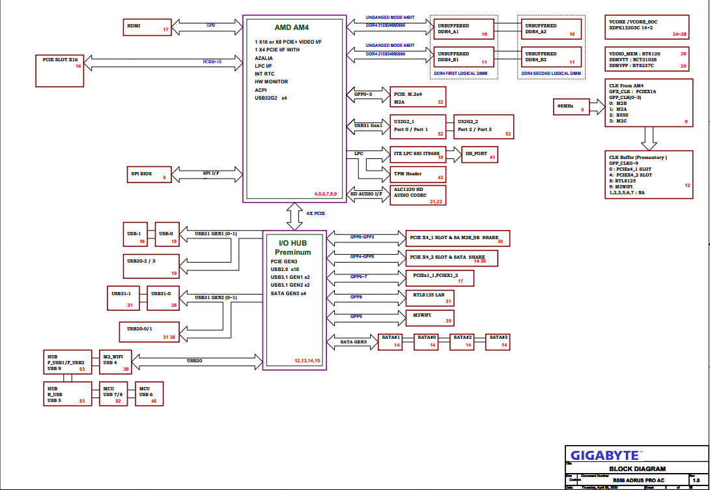710x490 pixels.
Task: Click the HD AUDIO I/F arrow label
Action: tap(366, 194)
